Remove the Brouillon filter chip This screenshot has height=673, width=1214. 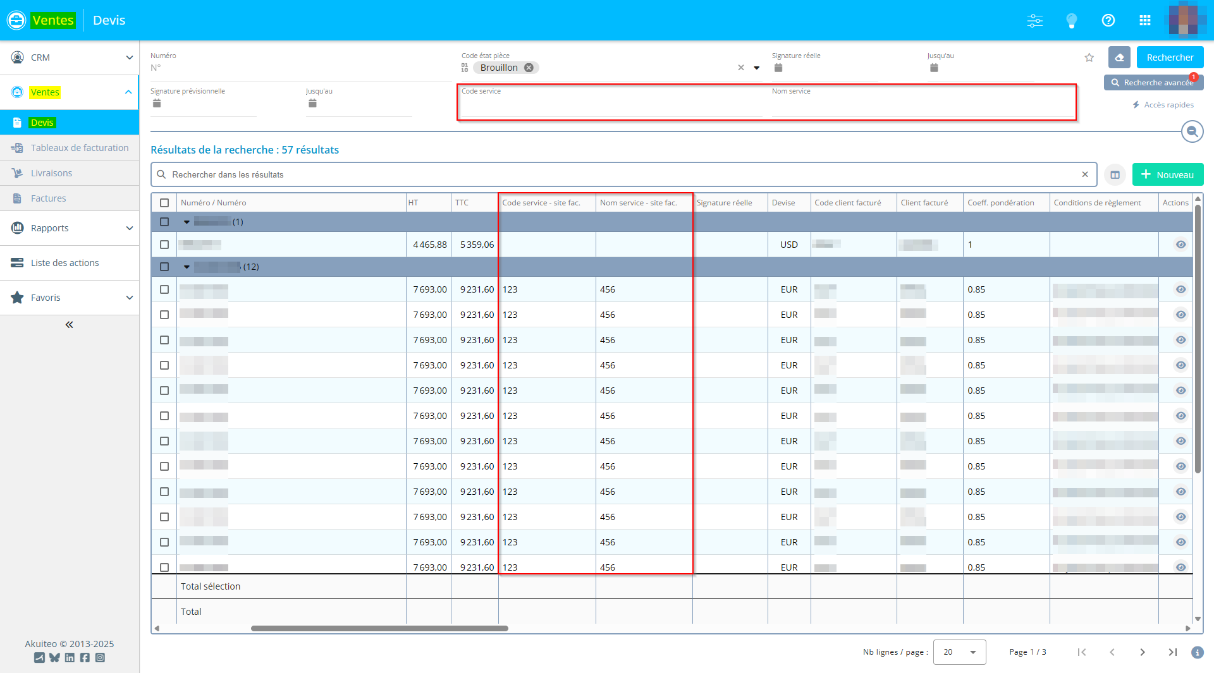pyautogui.click(x=529, y=68)
